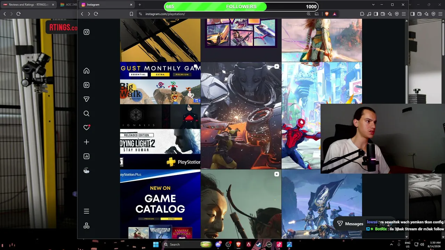
Task: Go to Instagram Home feed
Action: tap(87, 71)
